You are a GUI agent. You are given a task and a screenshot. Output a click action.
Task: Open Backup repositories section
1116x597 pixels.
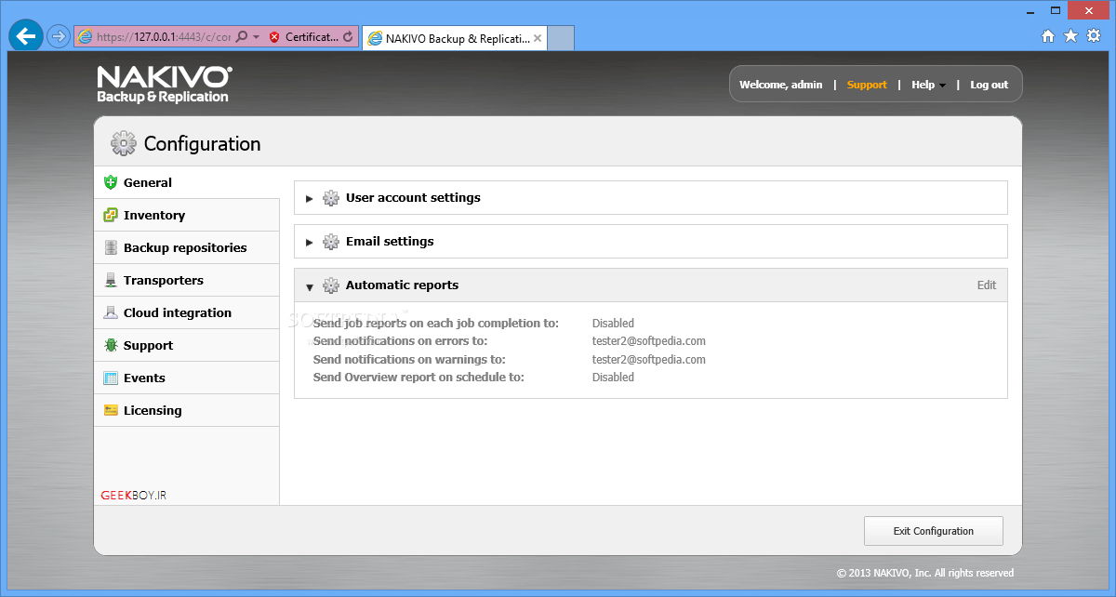click(186, 247)
